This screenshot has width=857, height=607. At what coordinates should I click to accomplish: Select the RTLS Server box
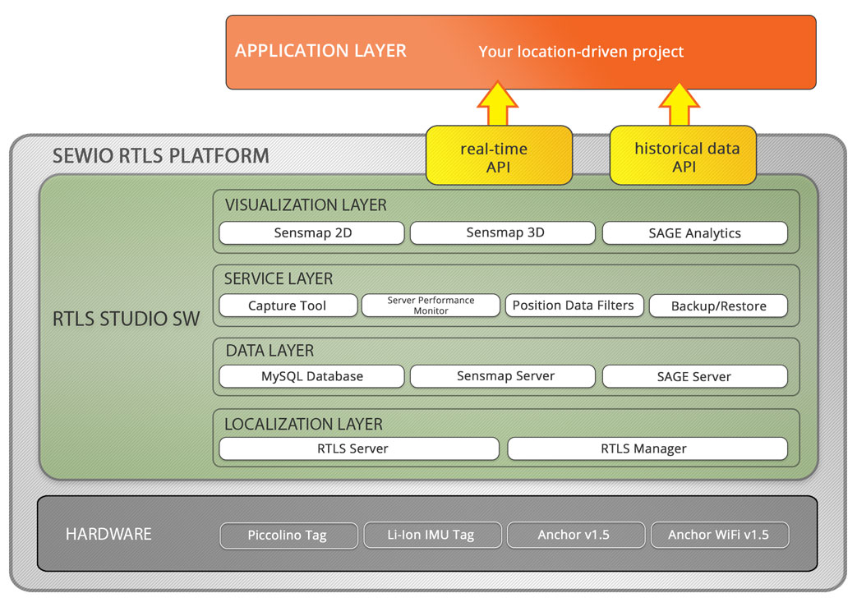coord(359,448)
